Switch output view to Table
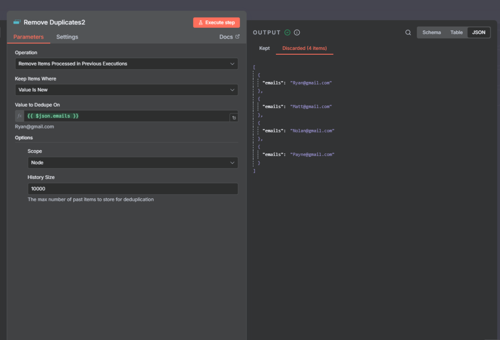This screenshot has width=500, height=340. point(456,33)
